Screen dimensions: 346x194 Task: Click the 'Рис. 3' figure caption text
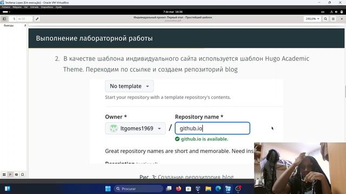click(x=187, y=177)
